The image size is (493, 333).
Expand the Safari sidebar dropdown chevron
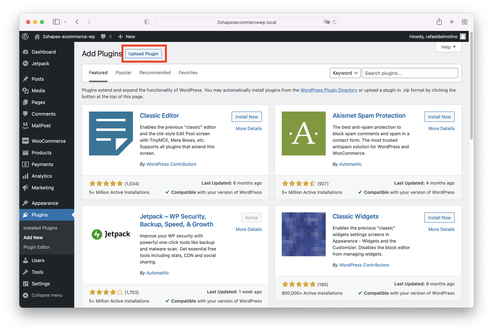click(x=65, y=22)
